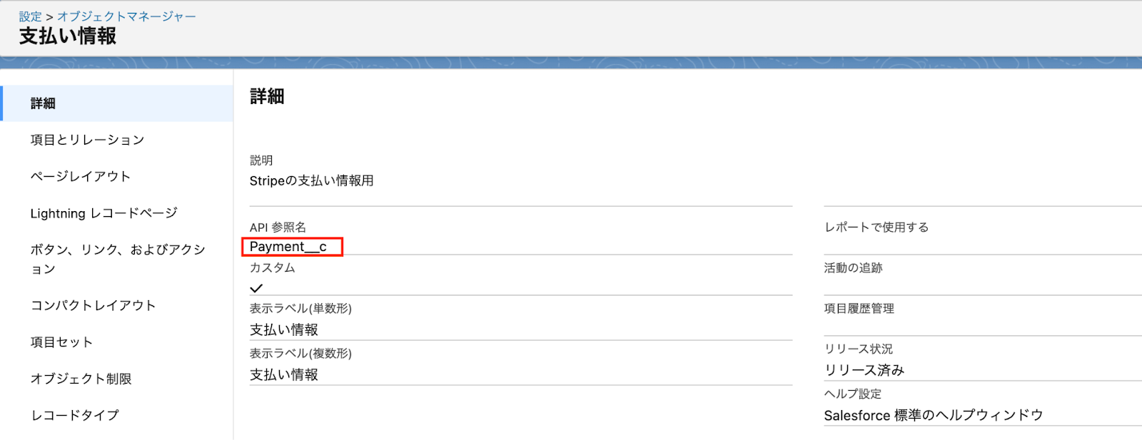Click the カスタム checkmark icon
The image size is (1142, 440).
click(x=256, y=288)
